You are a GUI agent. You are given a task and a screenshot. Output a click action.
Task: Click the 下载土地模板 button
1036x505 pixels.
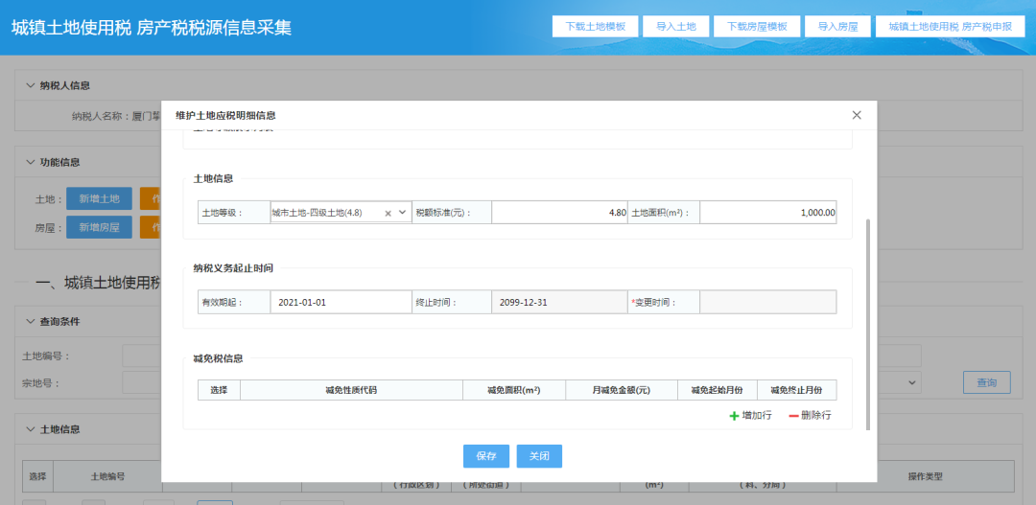point(596,27)
